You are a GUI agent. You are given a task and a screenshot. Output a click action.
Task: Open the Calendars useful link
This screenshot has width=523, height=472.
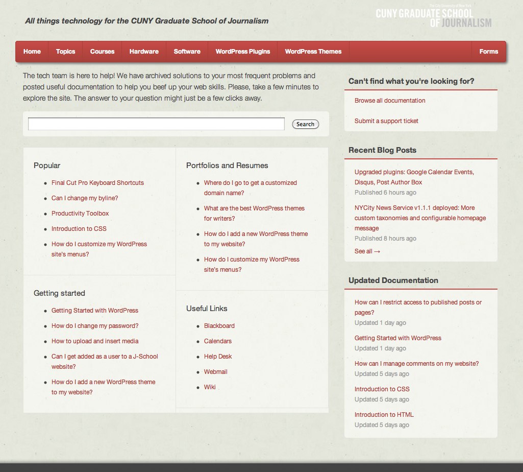coord(218,341)
